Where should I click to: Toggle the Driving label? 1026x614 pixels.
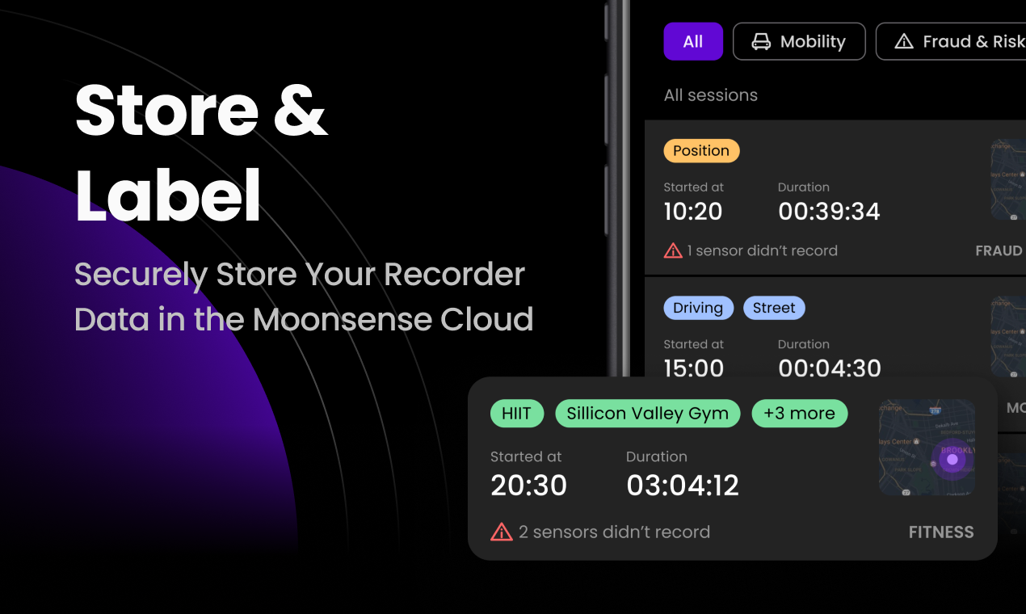point(698,308)
